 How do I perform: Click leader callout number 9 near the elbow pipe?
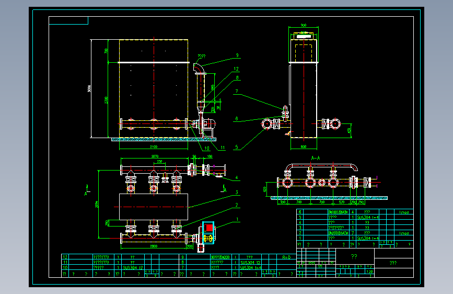pos(237,55)
